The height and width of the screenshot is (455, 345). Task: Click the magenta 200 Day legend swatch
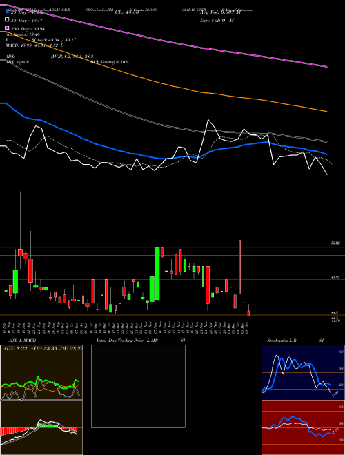tap(8, 28)
